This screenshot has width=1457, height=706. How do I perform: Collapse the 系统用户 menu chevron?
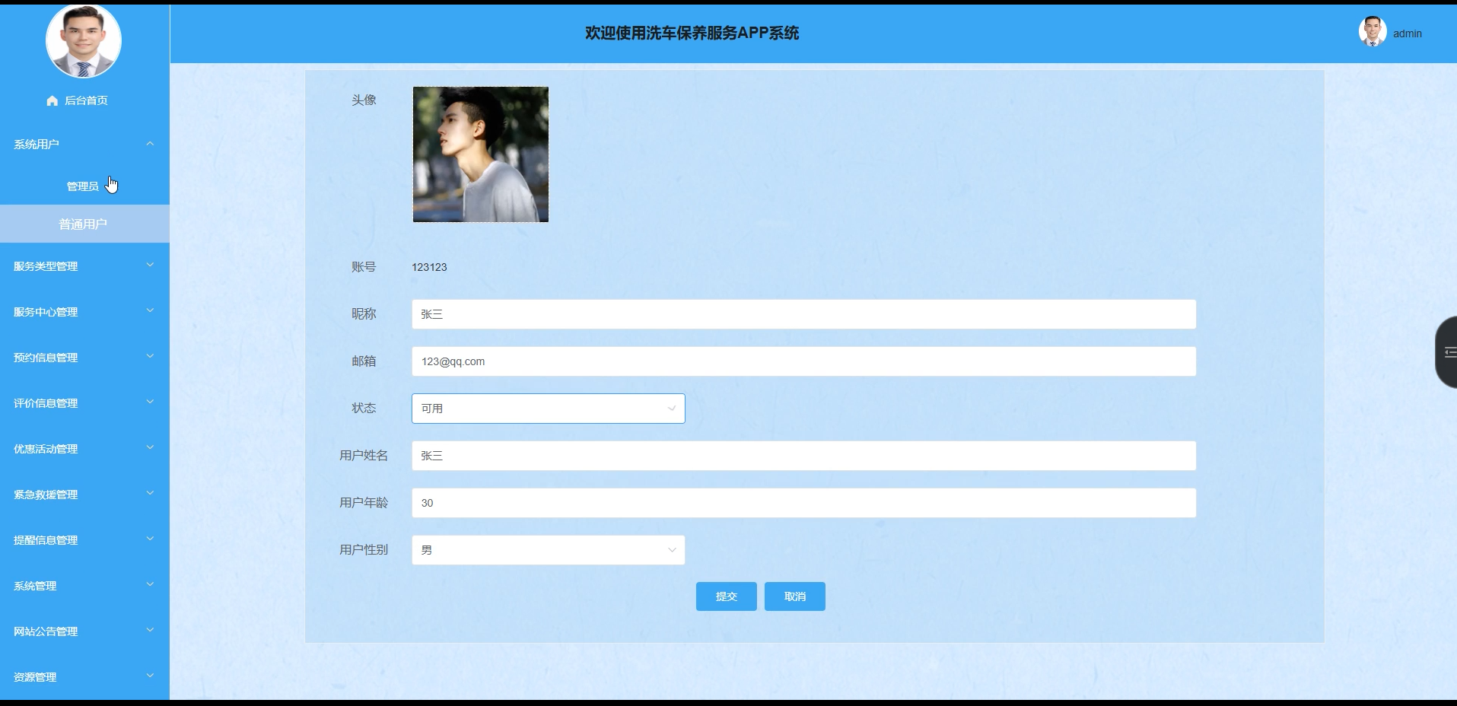(150, 143)
